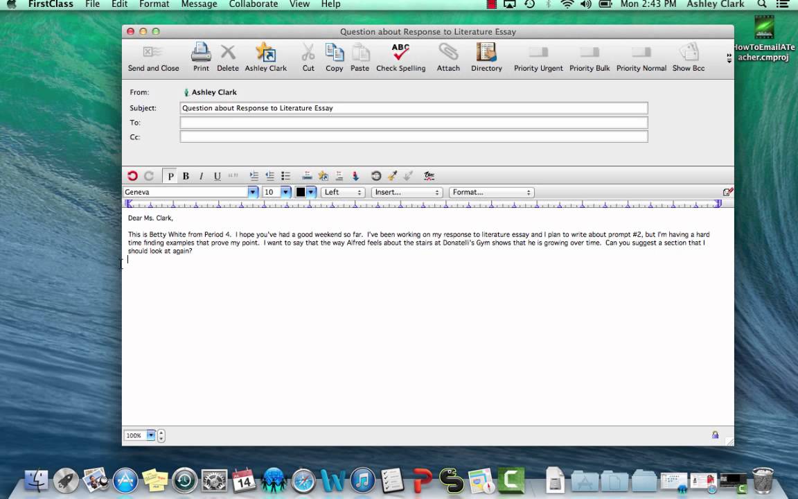798x499 pixels.
Task: Click the Spotlight search icon in menu bar
Action: point(762,4)
